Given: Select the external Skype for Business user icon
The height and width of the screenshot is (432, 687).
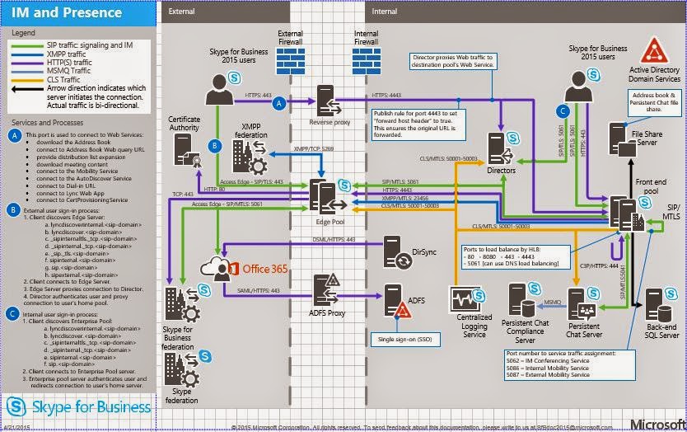Looking at the screenshot, I should pos(220,90).
